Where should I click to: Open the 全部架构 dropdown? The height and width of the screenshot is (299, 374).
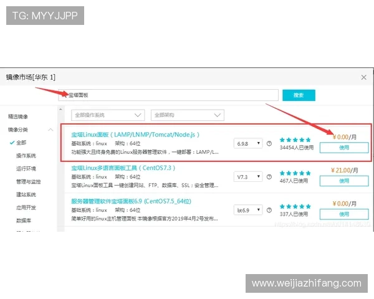click(x=187, y=115)
